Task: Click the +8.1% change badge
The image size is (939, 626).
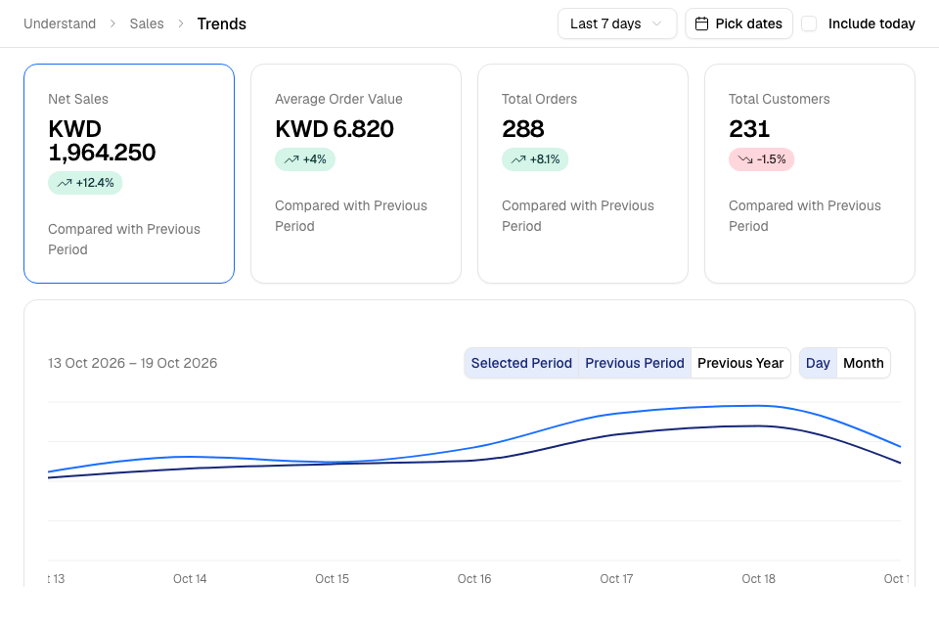Action: (x=535, y=160)
